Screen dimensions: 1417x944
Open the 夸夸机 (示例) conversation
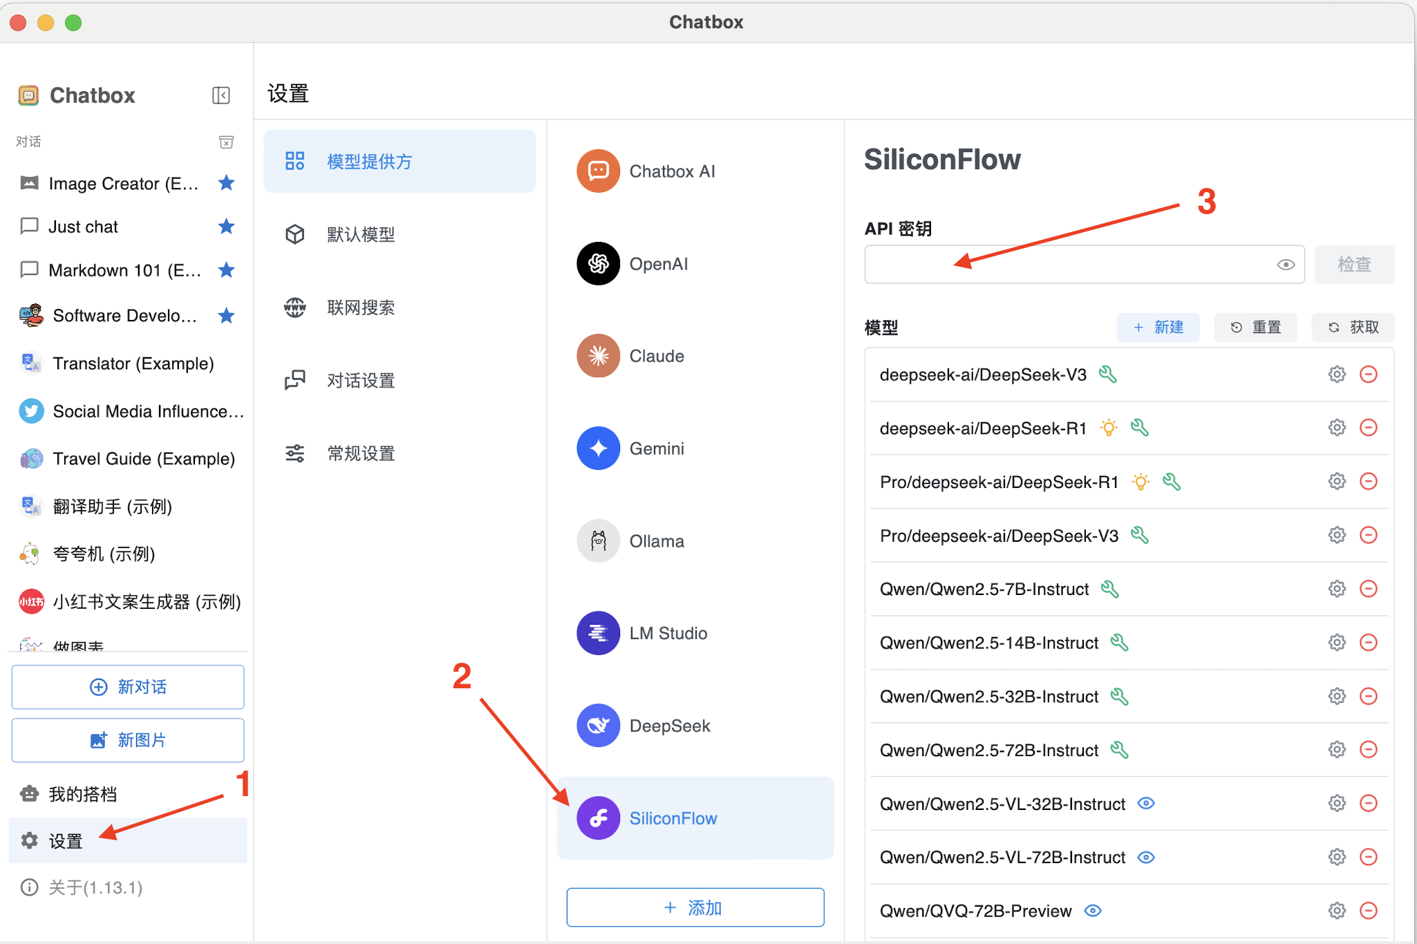click(x=128, y=554)
